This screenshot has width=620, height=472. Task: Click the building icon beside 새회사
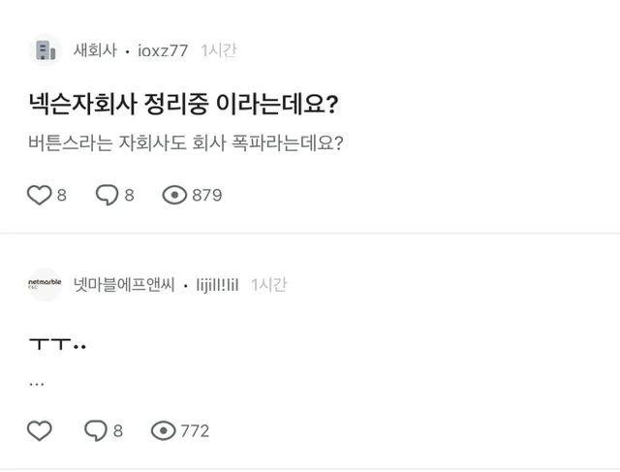[45, 50]
